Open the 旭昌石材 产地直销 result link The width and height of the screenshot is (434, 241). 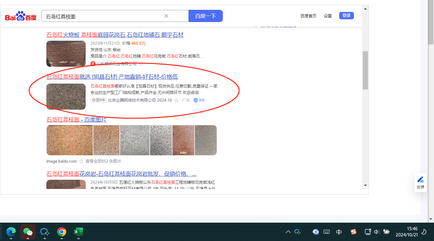coord(112,77)
